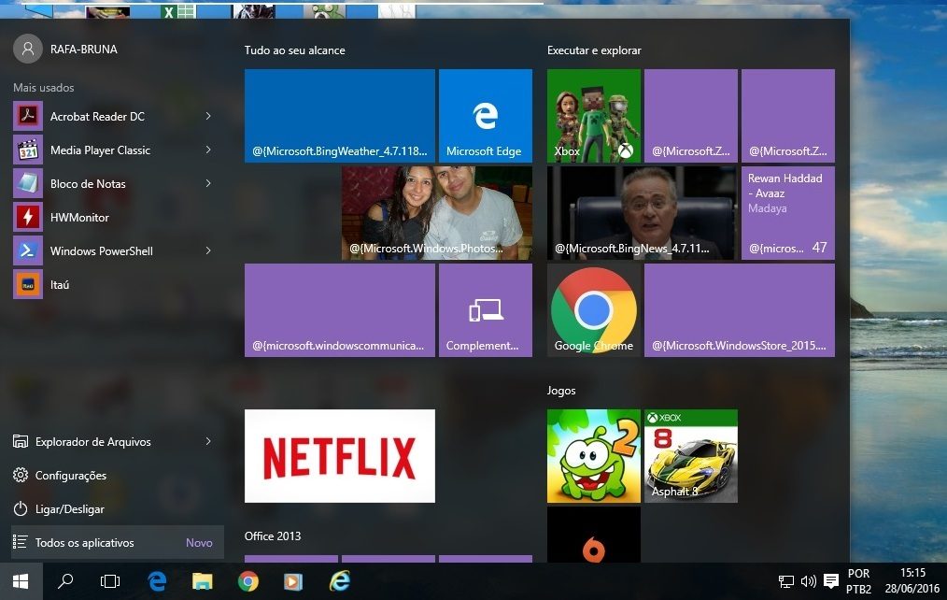Screen dimensions: 947x600
Task: Launch the Cut the Rope 2 game tile
Action: 594,456
